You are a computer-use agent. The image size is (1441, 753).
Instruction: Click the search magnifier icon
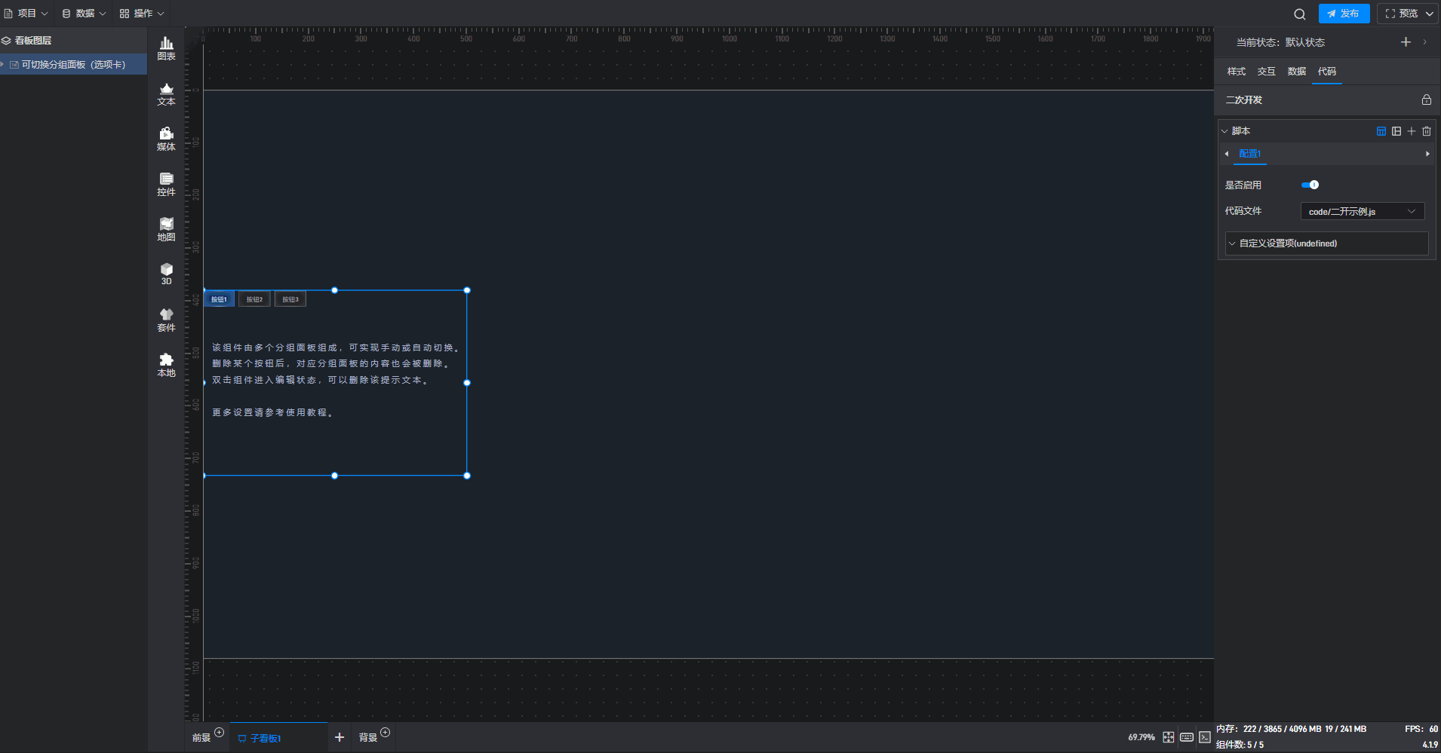point(1299,14)
